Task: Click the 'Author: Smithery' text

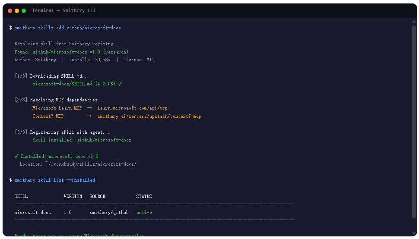Action: [35, 60]
